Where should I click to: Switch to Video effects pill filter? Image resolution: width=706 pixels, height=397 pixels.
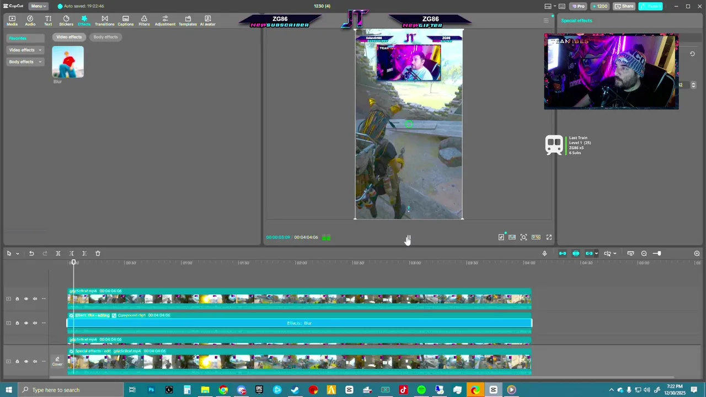click(69, 37)
